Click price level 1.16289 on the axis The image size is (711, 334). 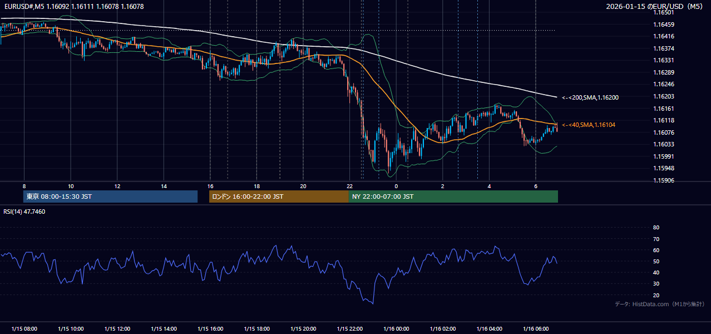pyautogui.click(x=664, y=72)
